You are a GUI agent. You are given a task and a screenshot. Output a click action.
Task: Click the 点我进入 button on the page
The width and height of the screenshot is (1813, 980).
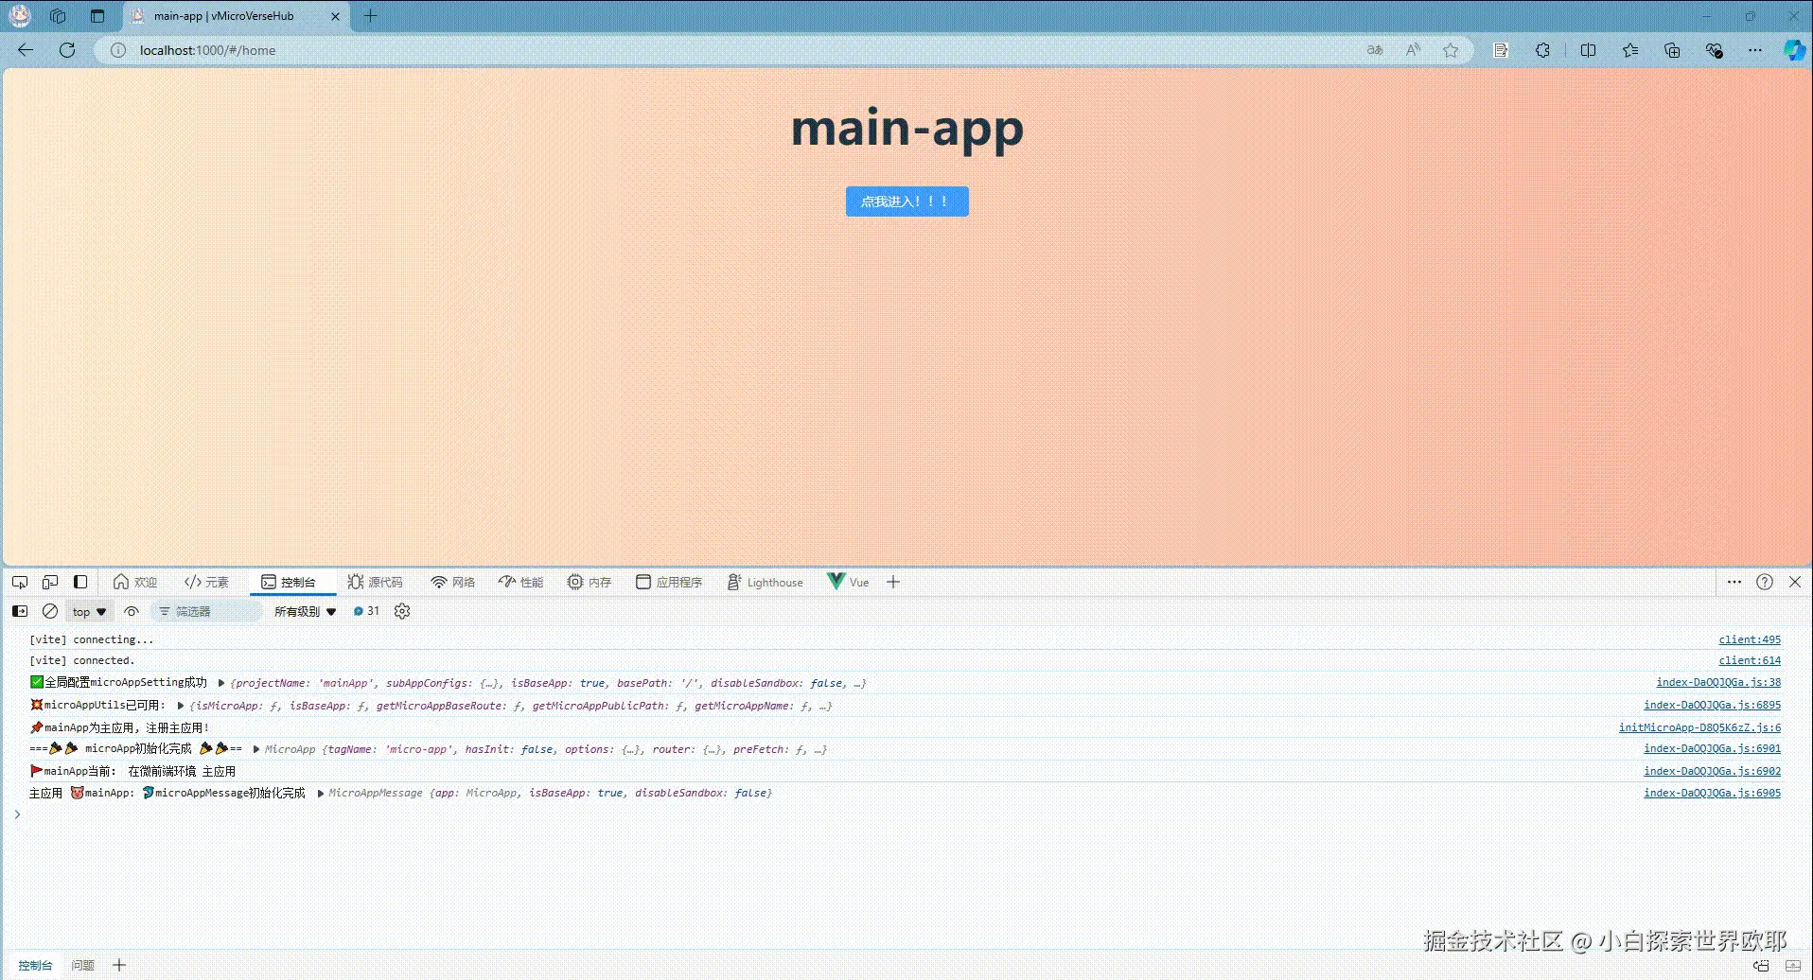pyautogui.click(x=906, y=201)
